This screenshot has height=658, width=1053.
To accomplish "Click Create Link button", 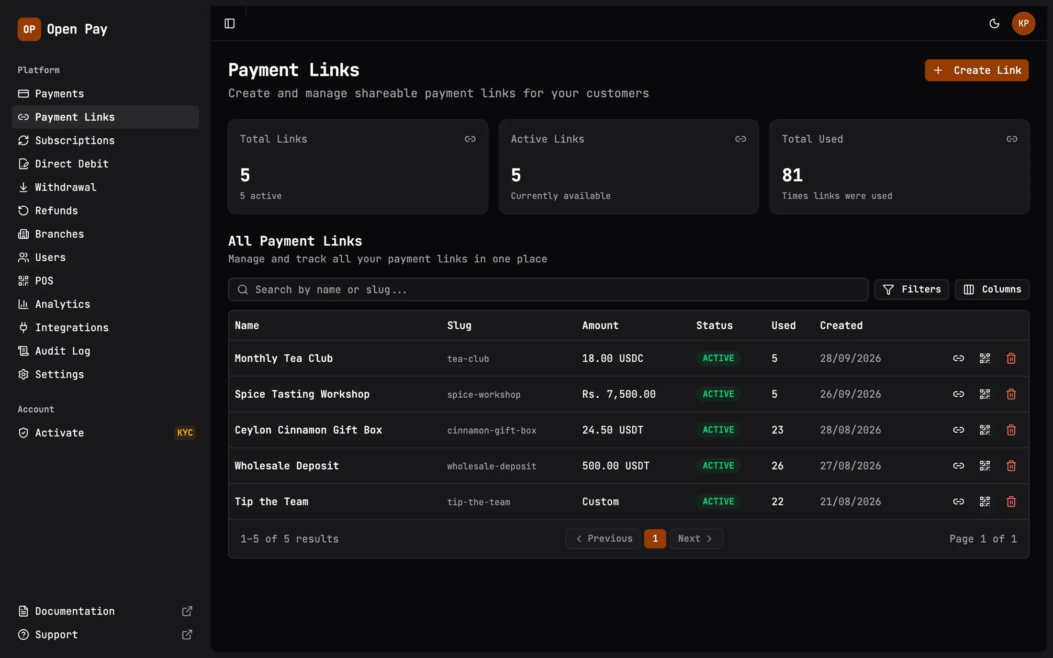I will click(976, 70).
